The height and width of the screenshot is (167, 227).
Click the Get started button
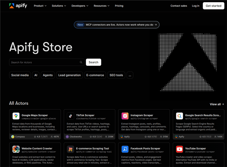click(214, 6)
